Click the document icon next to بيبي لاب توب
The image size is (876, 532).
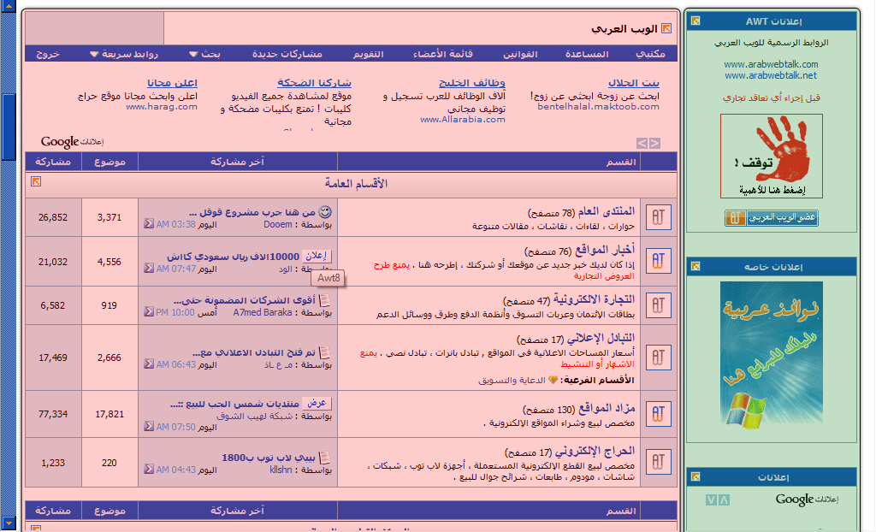pos(324,458)
